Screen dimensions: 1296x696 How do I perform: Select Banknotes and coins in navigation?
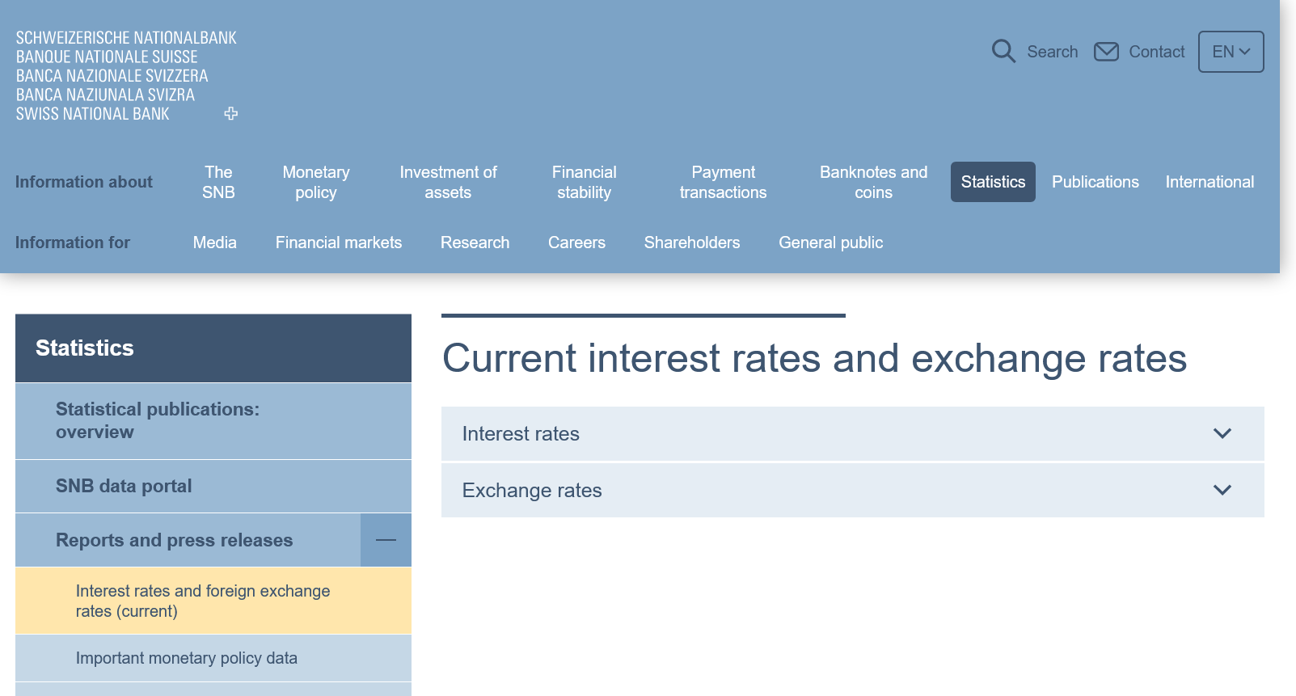coord(873,182)
